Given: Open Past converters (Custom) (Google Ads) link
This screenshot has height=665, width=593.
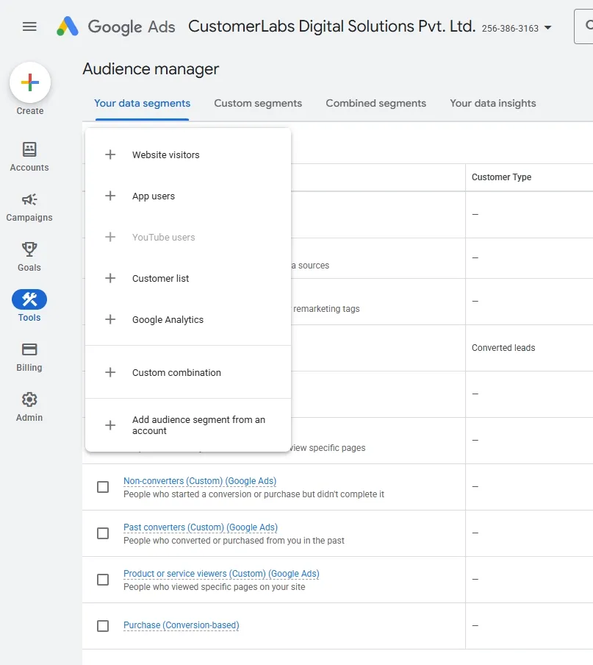Looking at the screenshot, I should 201,527.
